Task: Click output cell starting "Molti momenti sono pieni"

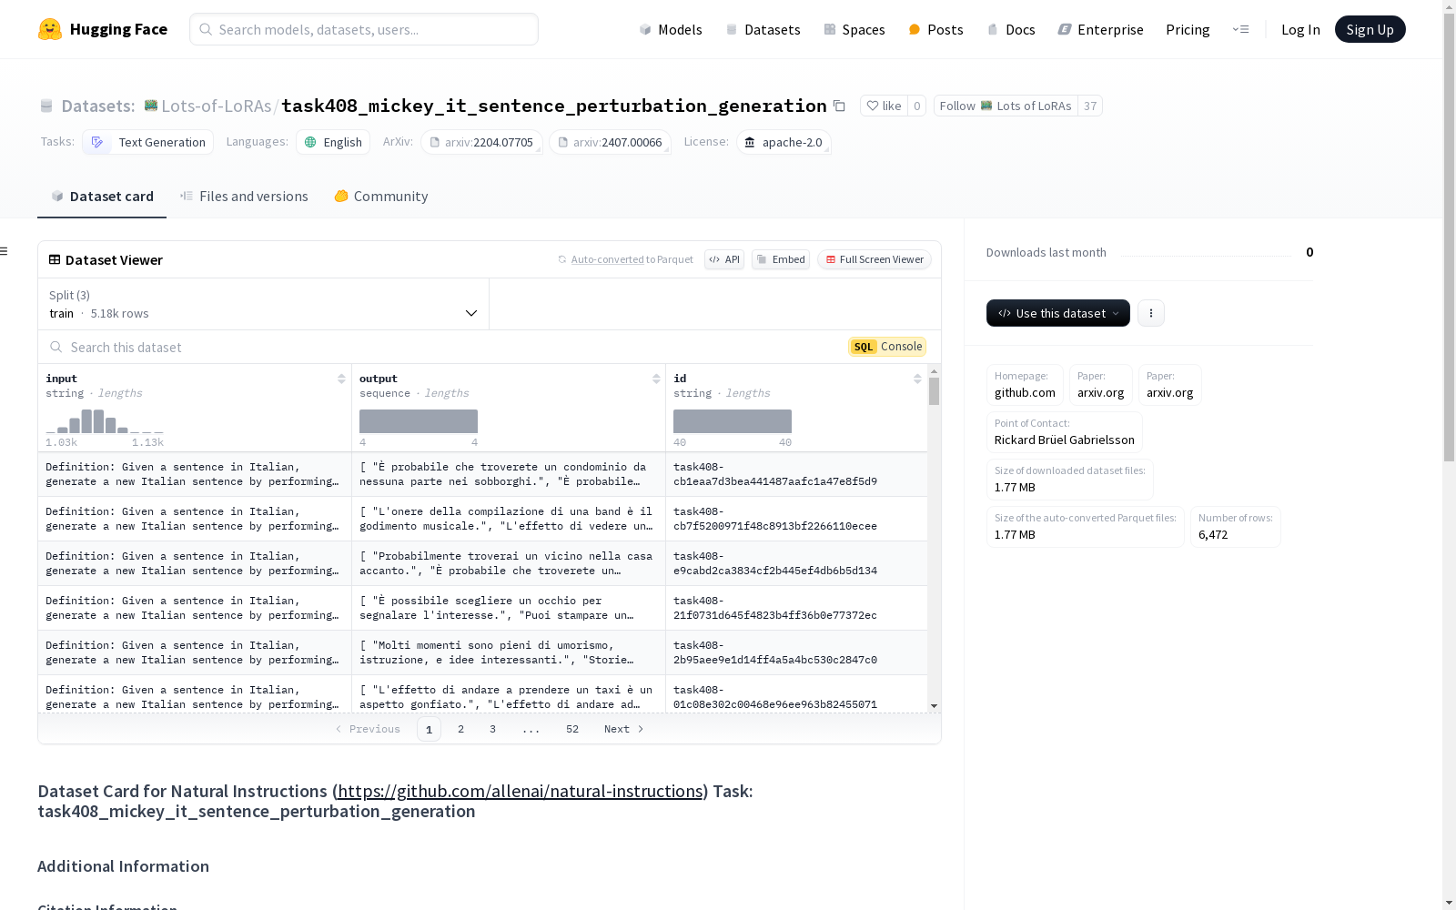Action: point(508,652)
